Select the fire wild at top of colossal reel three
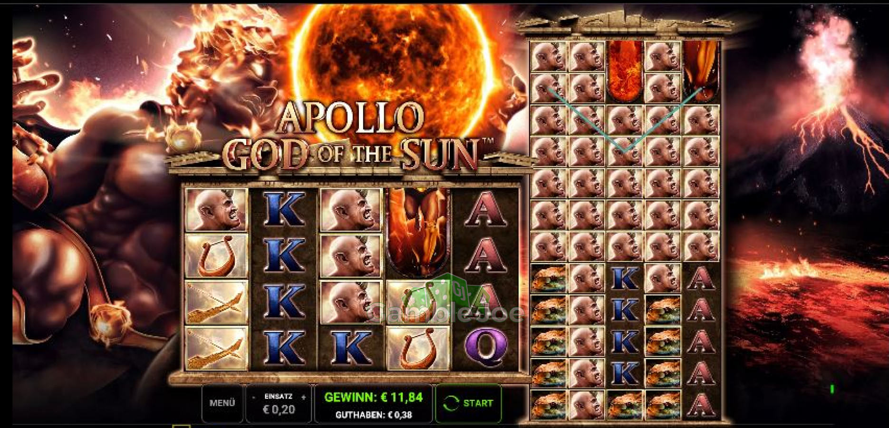This screenshot has height=428, width=889. pyautogui.click(x=624, y=72)
